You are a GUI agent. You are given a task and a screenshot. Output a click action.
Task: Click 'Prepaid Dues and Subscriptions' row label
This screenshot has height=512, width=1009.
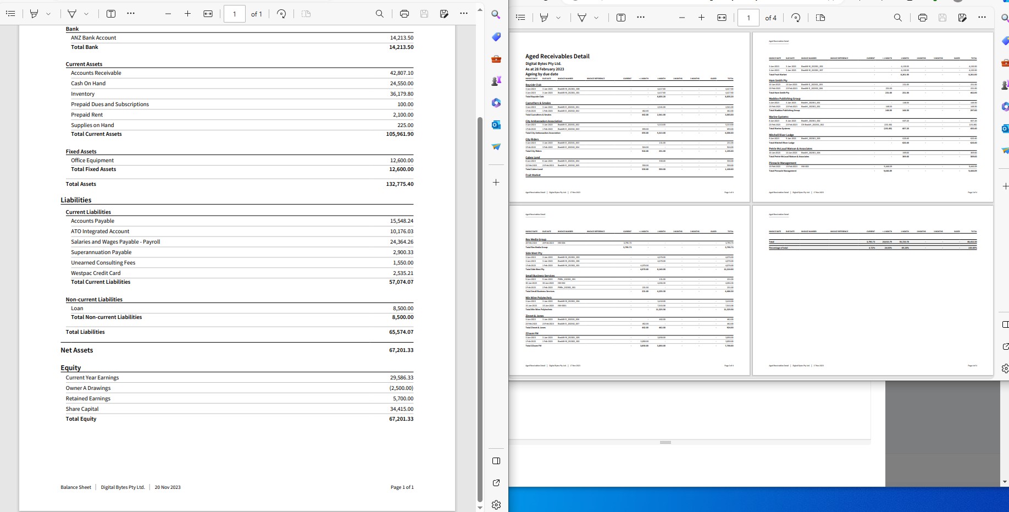coord(110,104)
